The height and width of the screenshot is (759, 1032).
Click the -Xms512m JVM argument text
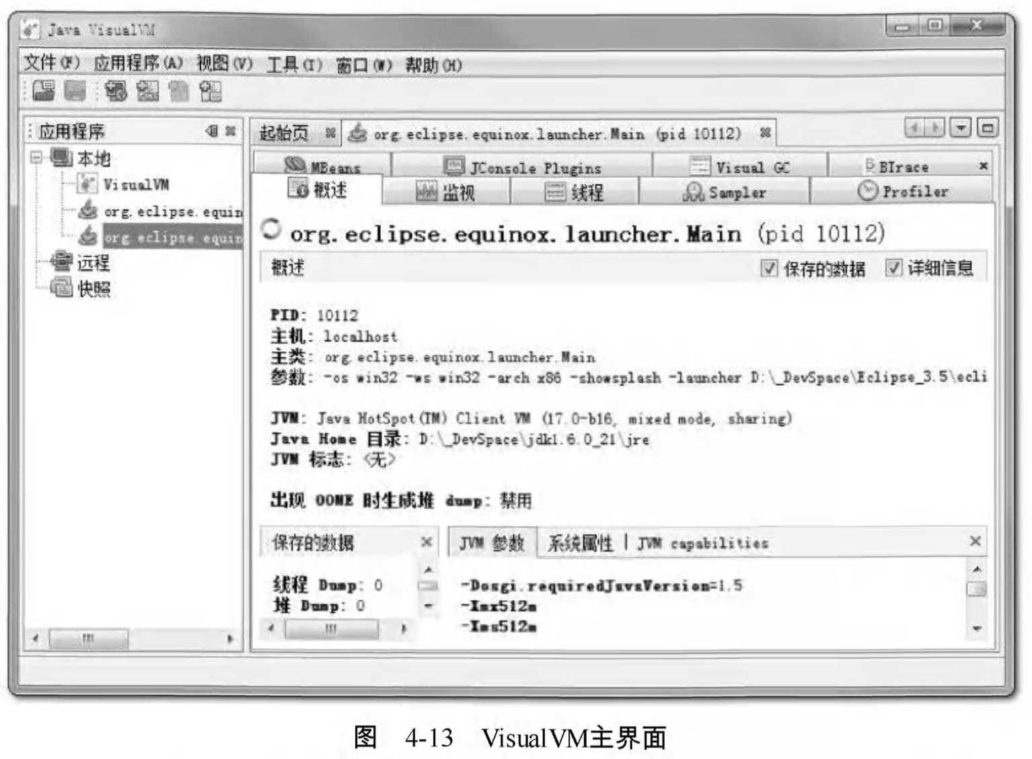pyautogui.click(x=499, y=626)
